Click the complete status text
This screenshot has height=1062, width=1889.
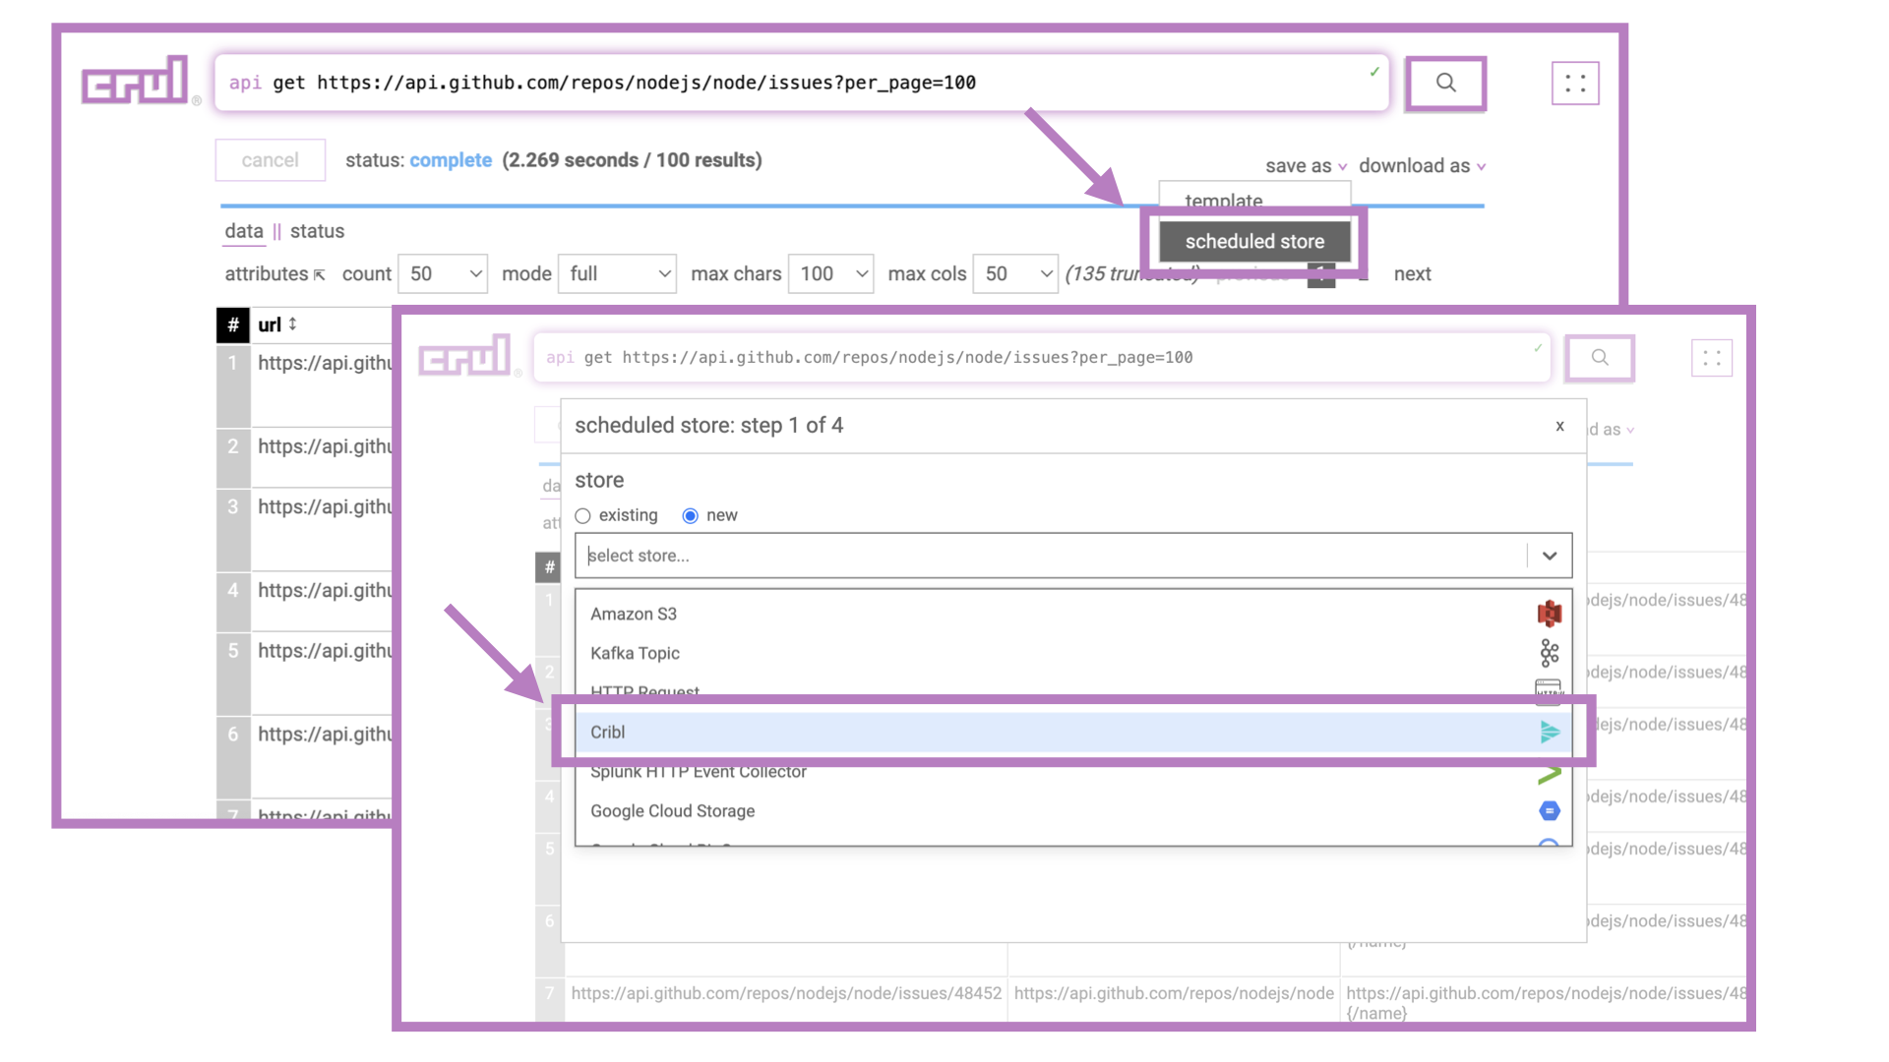[x=451, y=160]
